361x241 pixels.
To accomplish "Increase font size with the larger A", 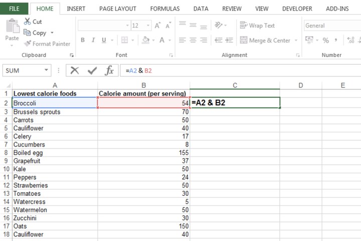I will point(157,26).
